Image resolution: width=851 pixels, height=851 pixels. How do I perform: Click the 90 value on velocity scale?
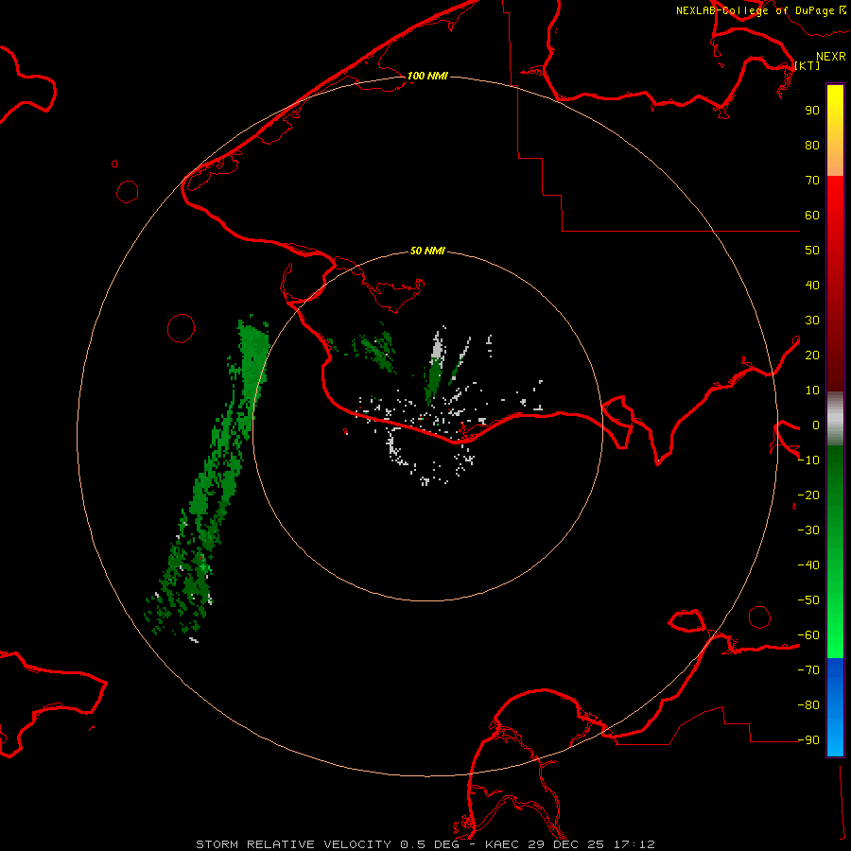coord(812,111)
